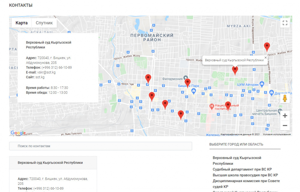
Task: Select Высшая школа правосудия при ВС КР
Action: tap(245, 175)
